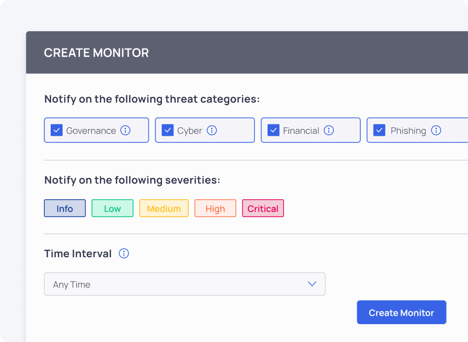
Task: Select the Info severity tag
Action: 65,209
